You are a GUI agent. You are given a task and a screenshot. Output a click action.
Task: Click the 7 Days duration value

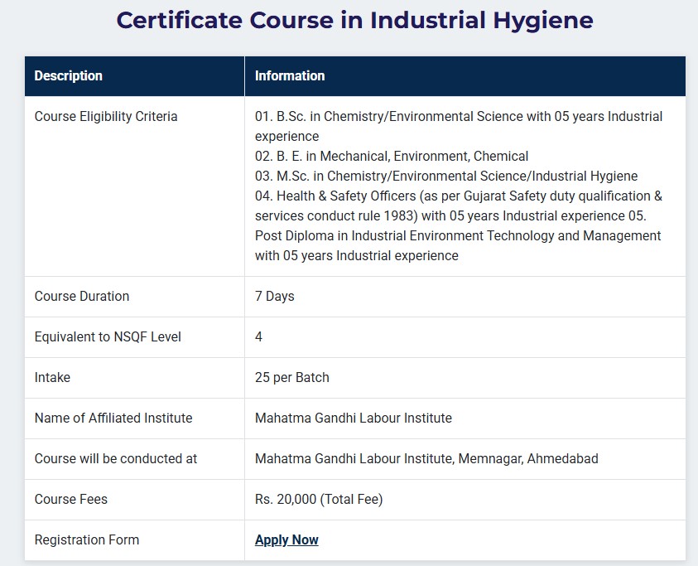tap(275, 296)
